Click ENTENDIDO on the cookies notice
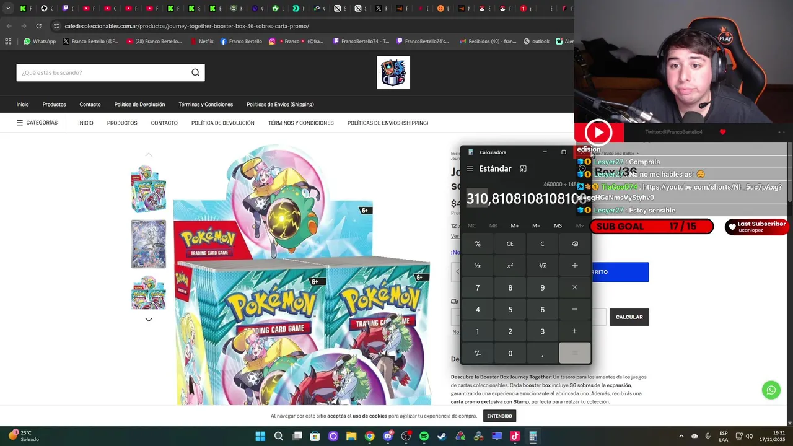Image resolution: width=793 pixels, height=446 pixels. 499,416
